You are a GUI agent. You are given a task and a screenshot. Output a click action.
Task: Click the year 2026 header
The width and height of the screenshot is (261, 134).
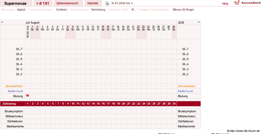(181, 23)
